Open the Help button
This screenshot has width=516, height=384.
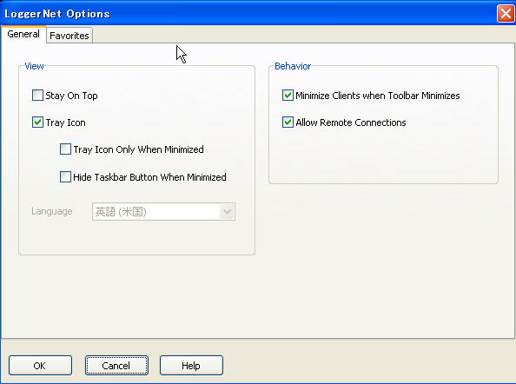pos(191,365)
